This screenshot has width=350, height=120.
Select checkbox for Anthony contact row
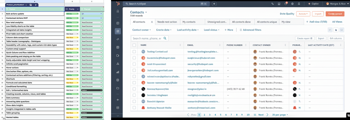click(134, 107)
